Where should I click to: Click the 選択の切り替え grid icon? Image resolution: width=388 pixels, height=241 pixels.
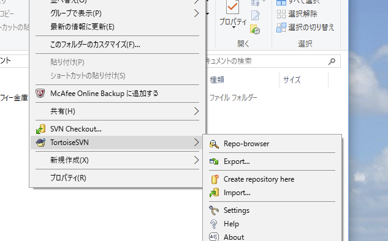pos(281,28)
